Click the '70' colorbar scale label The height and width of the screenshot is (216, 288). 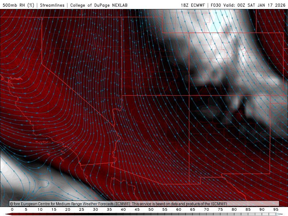[x=206, y=210]
